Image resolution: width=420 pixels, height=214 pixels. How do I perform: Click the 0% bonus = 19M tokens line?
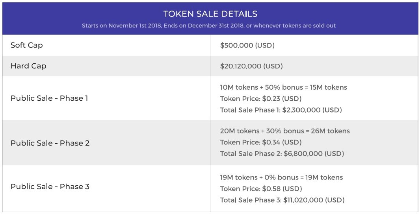coord(281,177)
